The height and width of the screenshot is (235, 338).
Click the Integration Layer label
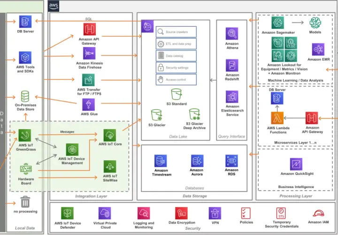(x=91, y=196)
